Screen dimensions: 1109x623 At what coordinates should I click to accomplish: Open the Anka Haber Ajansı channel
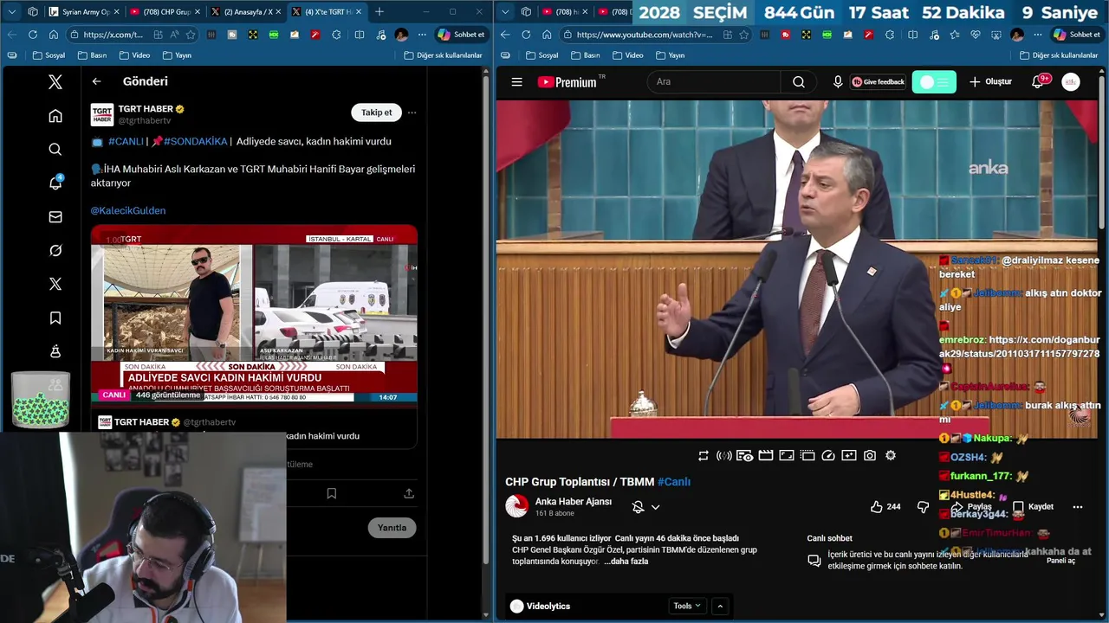[x=574, y=502]
